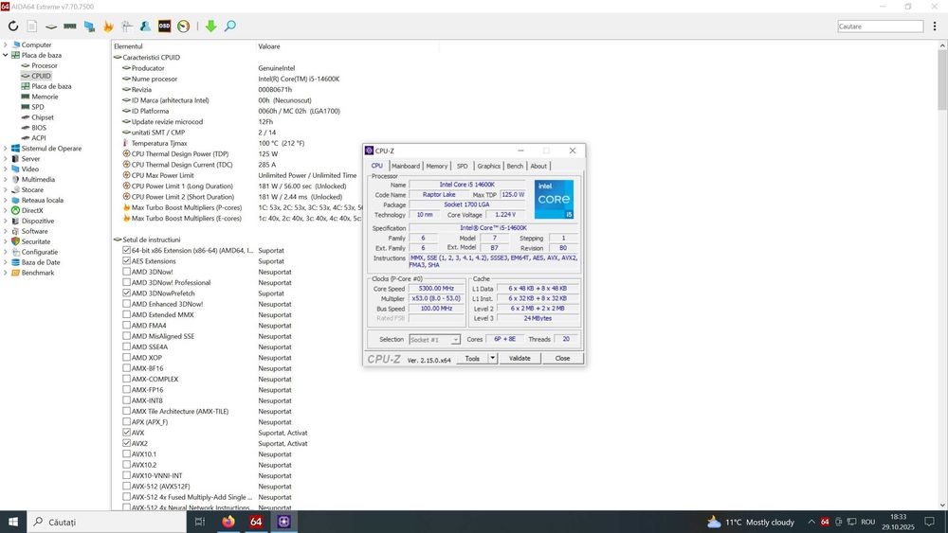Click the Căutați taskbar search box

106,523
